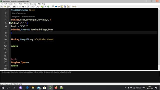Open Firefox from the taskbar

pyautogui.click(x=56, y=88)
